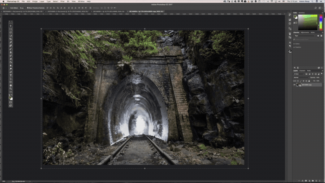Expand the Graphics section in Libraries
Viewport: 325px width, 183px height.
294,47
